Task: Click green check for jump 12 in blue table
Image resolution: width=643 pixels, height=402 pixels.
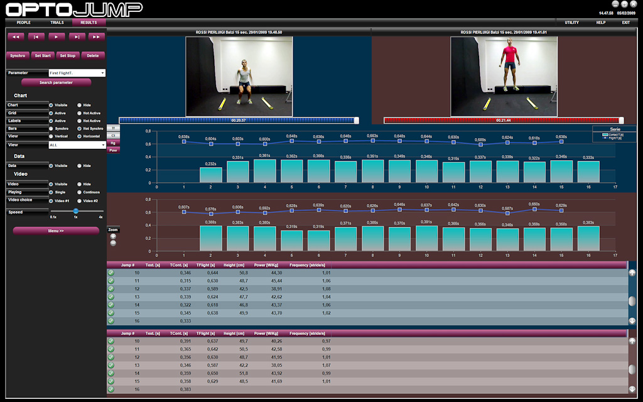Action: [111, 289]
